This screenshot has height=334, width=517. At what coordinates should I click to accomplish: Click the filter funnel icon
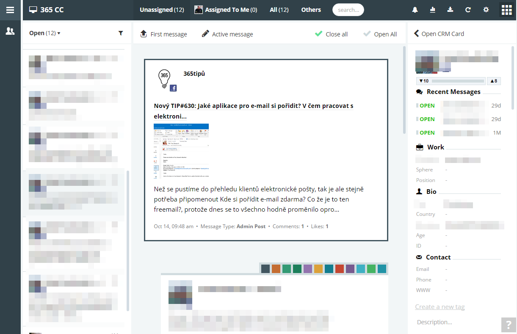coord(121,33)
